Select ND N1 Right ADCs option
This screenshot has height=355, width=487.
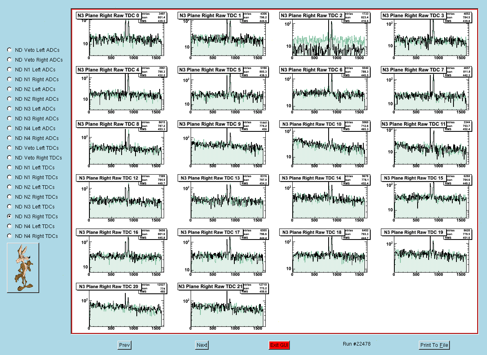pos(9,79)
